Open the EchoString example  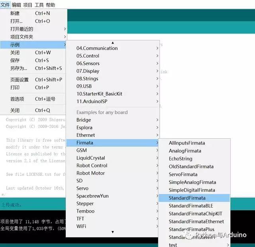point(194,159)
